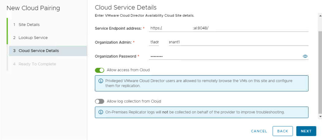Viewport: 322px width, 140px height.
Task: Cancel the cloud pairing wizard
Action: (259, 131)
